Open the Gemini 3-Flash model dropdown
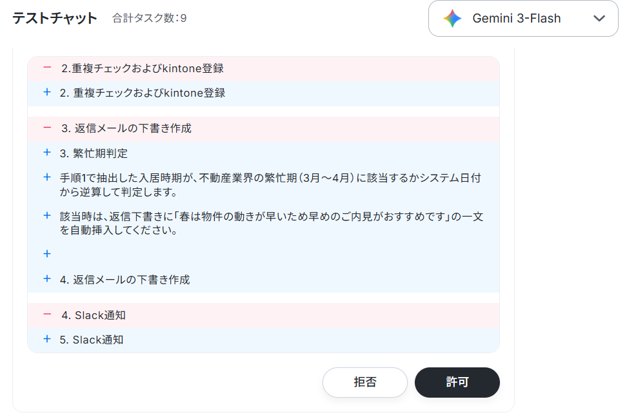The height and width of the screenshot is (417, 627). pos(523,19)
